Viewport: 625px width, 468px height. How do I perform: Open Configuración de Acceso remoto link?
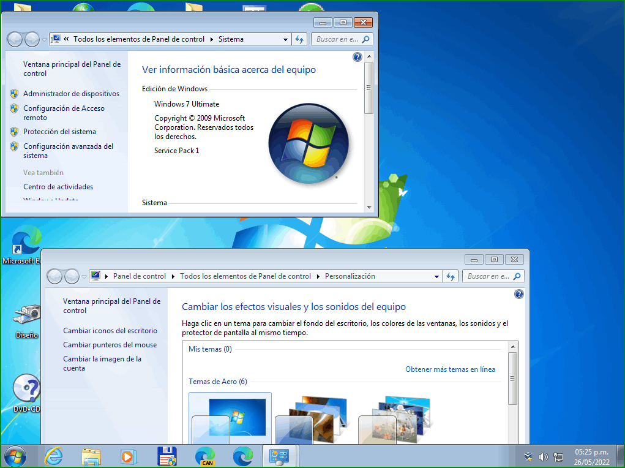64,113
